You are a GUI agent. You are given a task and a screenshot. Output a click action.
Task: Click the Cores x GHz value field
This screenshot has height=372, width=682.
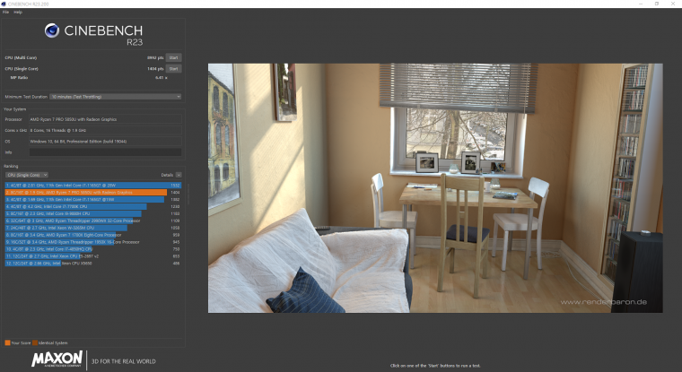pyautogui.click(x=105, y=130)
